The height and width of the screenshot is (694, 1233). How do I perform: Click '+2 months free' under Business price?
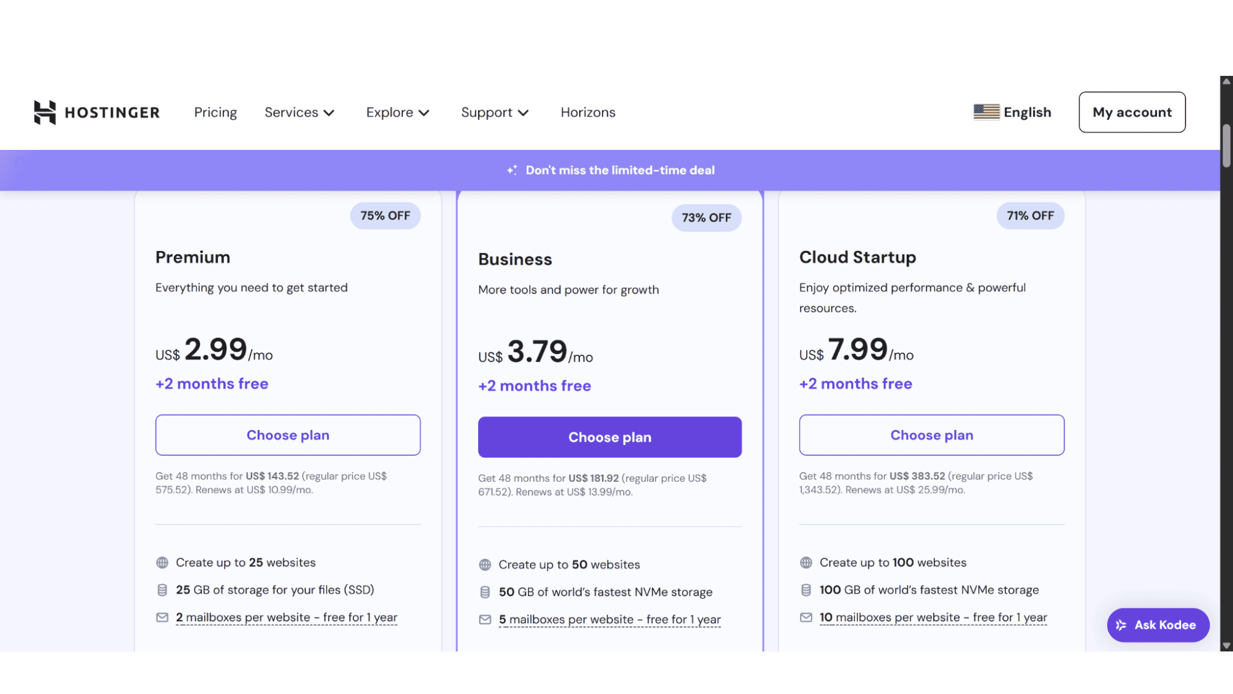(x=535, y=386)
